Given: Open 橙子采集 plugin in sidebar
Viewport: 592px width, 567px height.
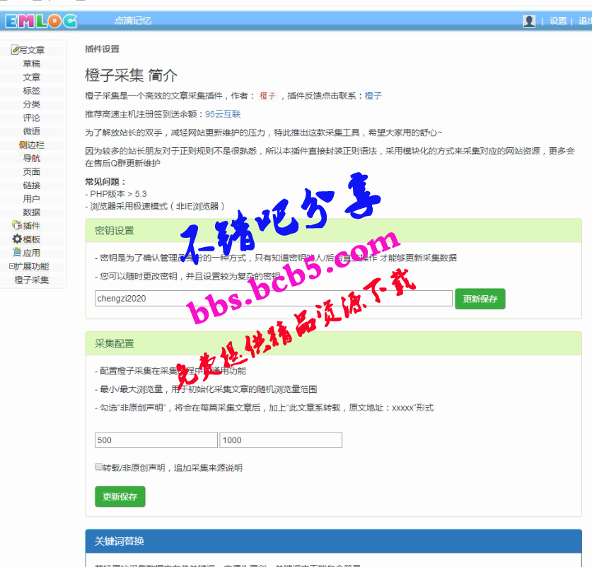Looking at the screenshot, I should click(x=32, y=280).
